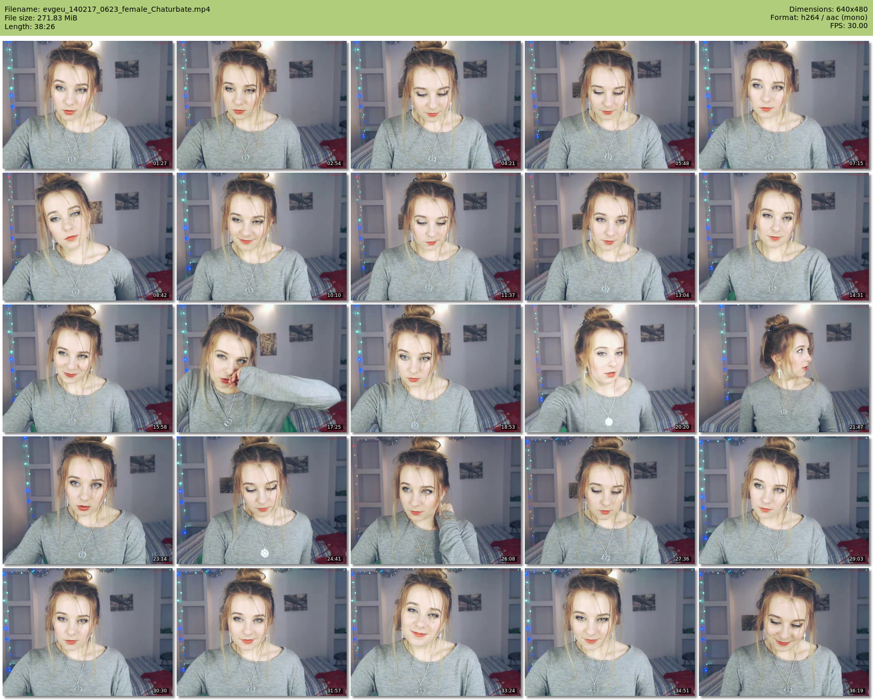873x700 pixels.
Task: Open the frame timestamped 30:30
Action: click(87, 632)
